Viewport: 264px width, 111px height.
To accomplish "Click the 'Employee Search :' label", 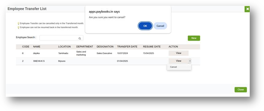I will (26, 37).
